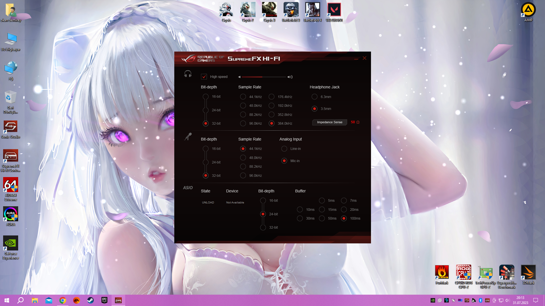
Task: Select 16-bit headphone bit-depth
Action: (206, 97)
